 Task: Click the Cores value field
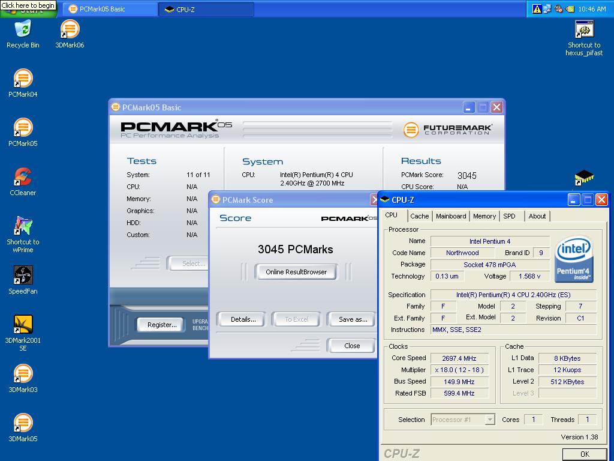[x=533, y=420]
